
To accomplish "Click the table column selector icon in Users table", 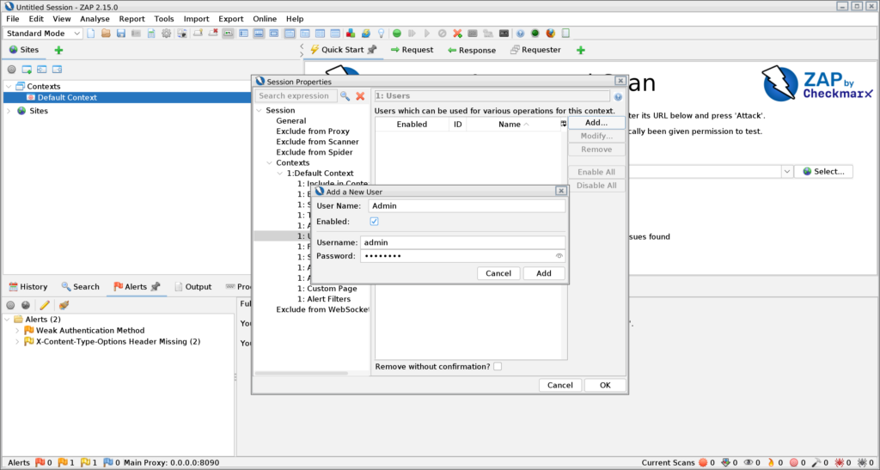I will pos(564,124).
